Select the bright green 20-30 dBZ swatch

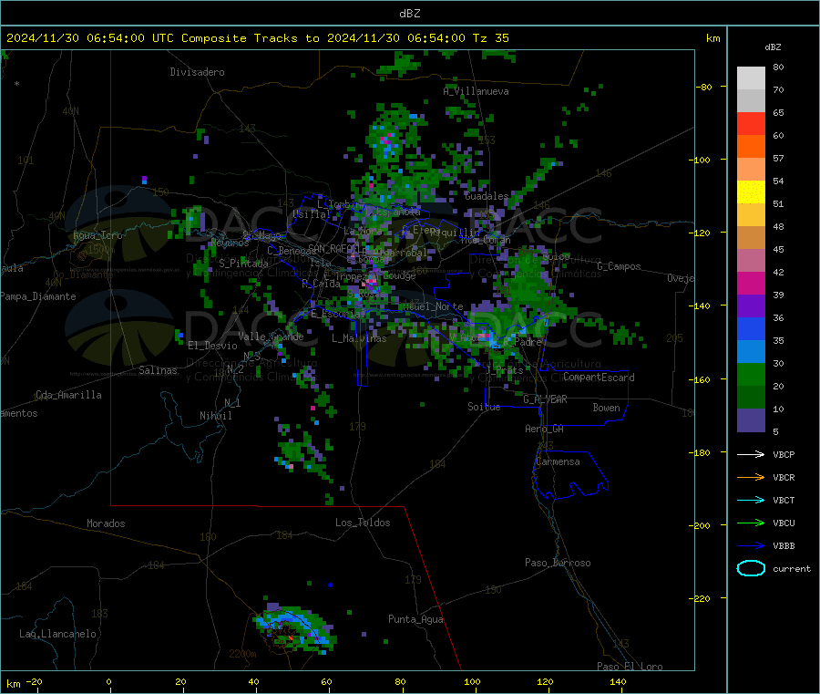(x=751, y=374)
